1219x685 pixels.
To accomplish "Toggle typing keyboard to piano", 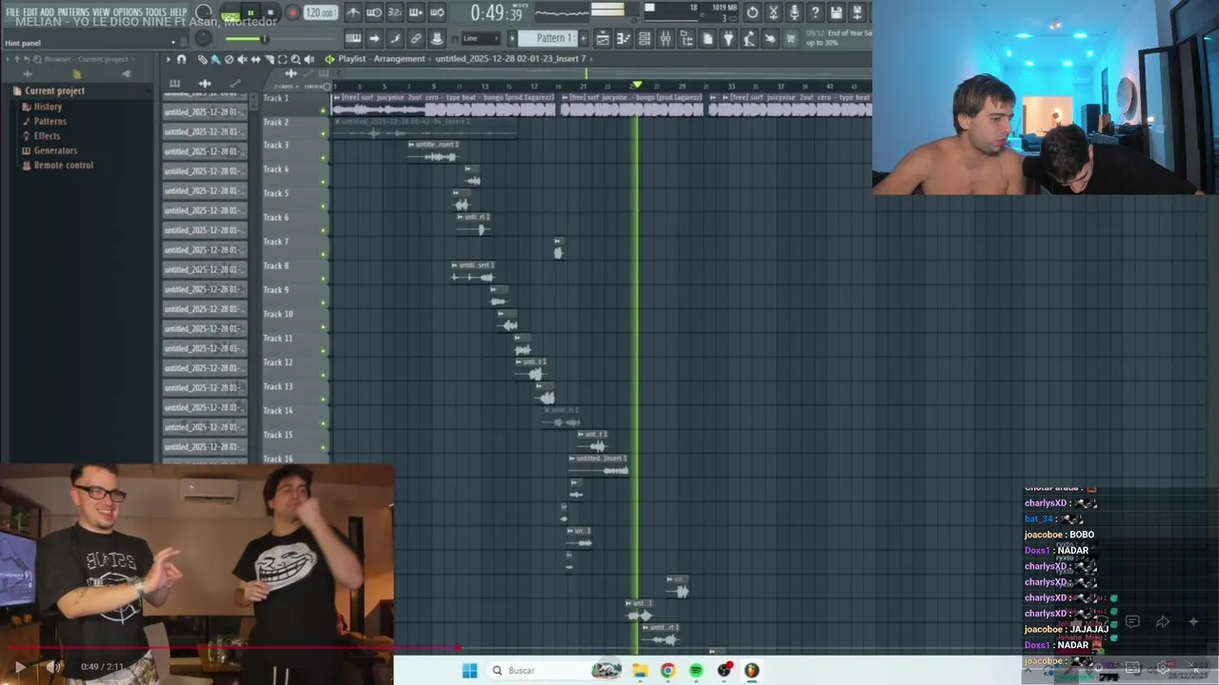I will pos(353,38).
